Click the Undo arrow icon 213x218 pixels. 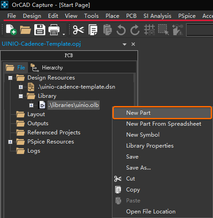pos(121,30)
